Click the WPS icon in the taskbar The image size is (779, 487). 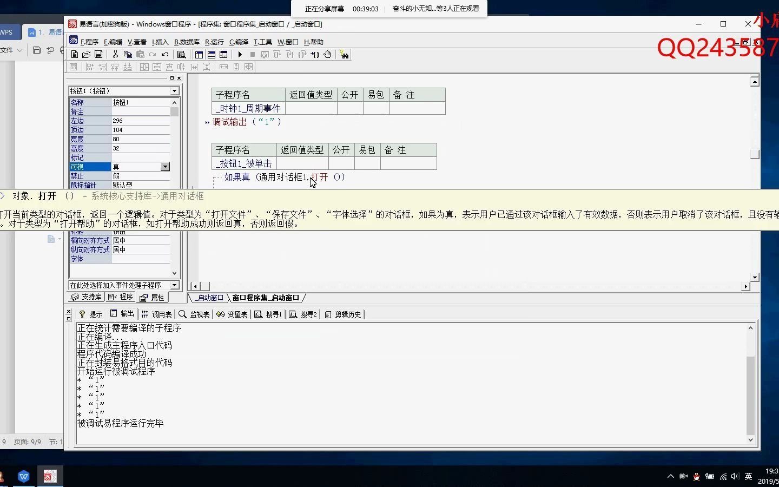24,476
